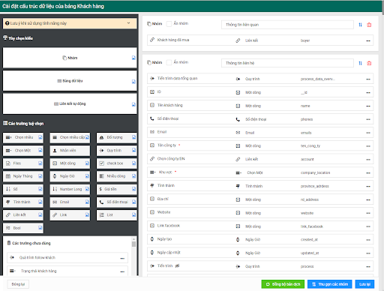384x291 pixels.
Task: Select the 'Nhân viên' field type
Action: click(70, 150)
